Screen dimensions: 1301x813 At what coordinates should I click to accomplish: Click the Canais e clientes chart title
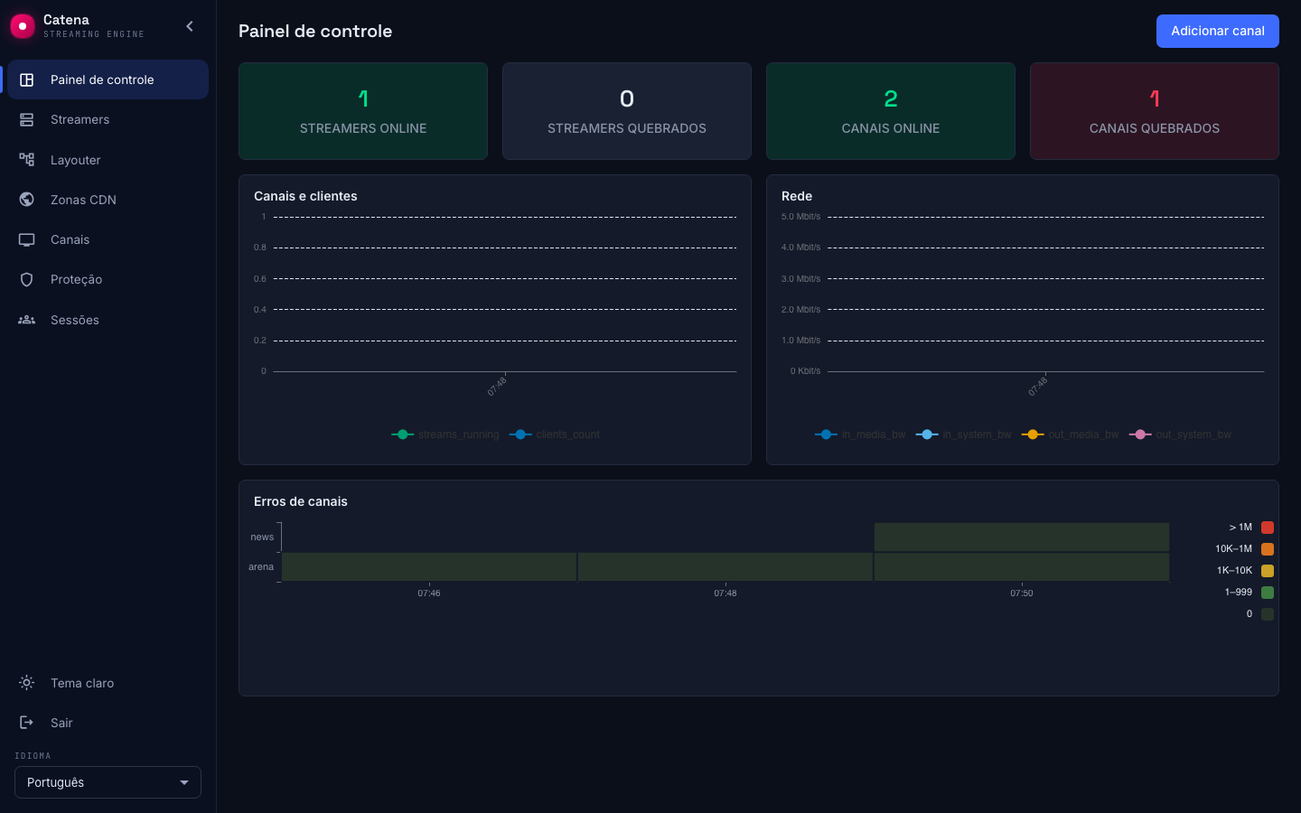[x=305, y=196]
